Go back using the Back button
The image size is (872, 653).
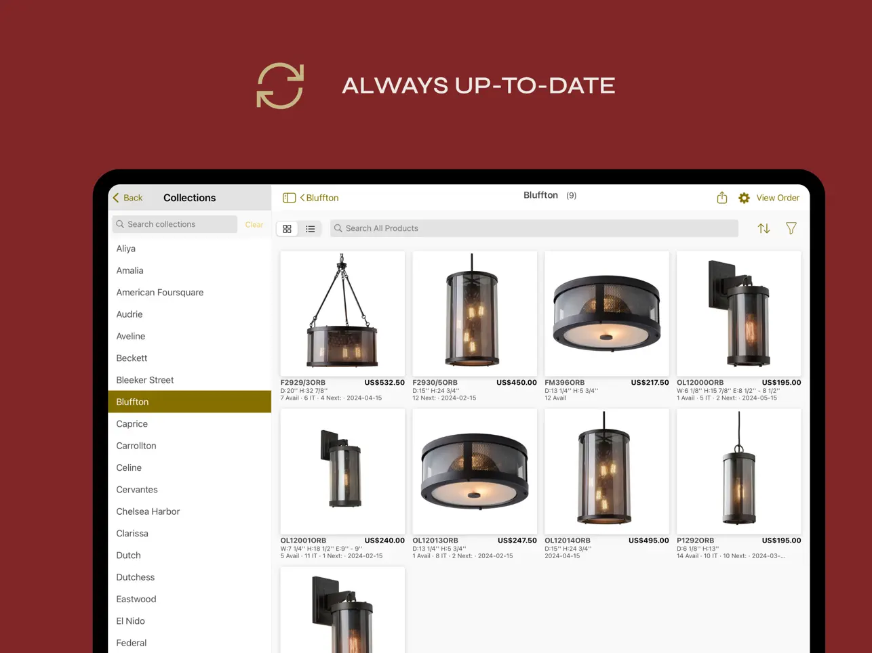[x=127, y=198]
